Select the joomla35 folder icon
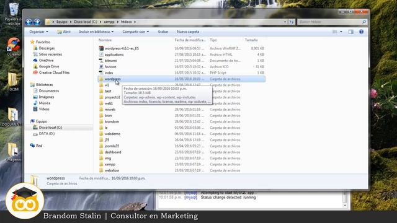This screenshot has height=223, width=397. pos(101,146)
